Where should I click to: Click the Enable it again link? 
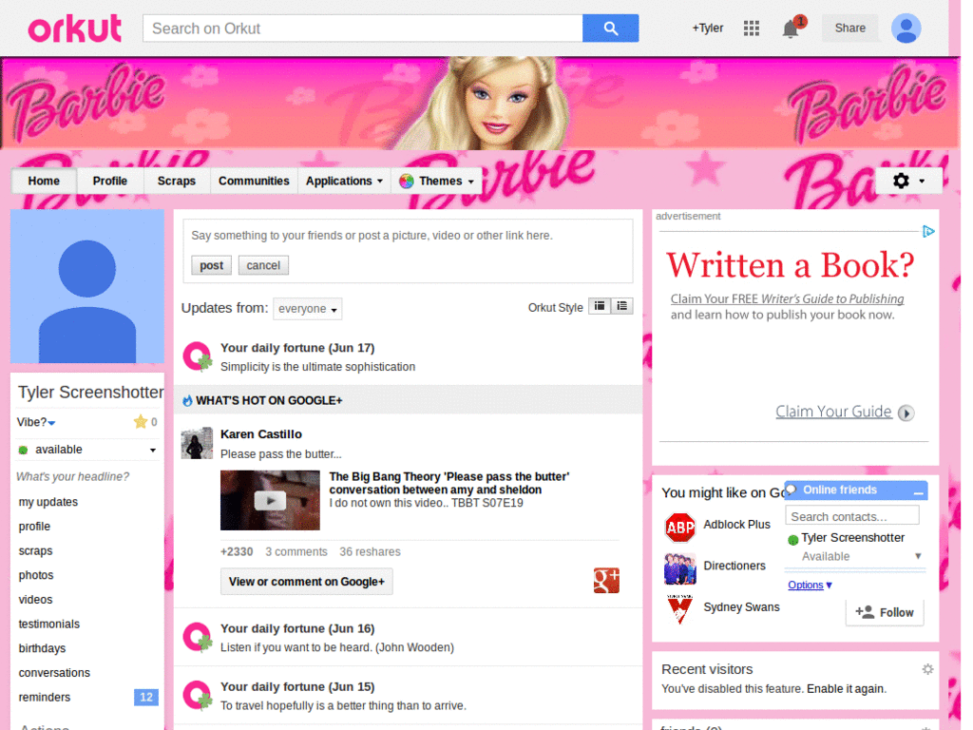(846, 688)
